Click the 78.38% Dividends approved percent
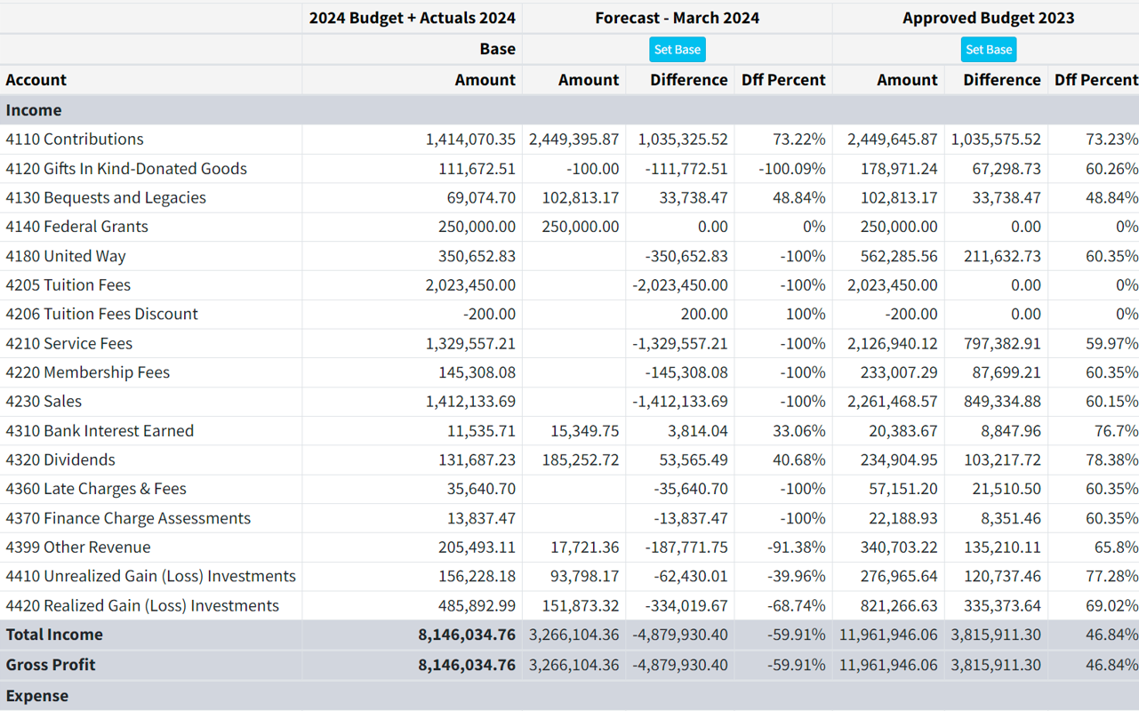This screenshot has height=711, width=1139. click(1111, 459)
